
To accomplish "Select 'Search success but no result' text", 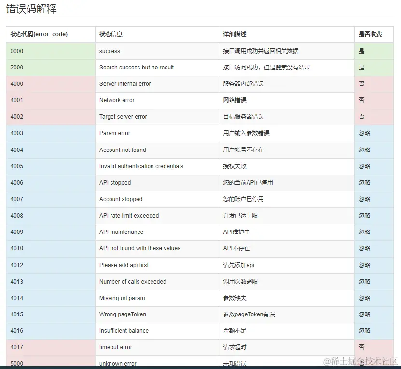I will click(x=136, y=68).
